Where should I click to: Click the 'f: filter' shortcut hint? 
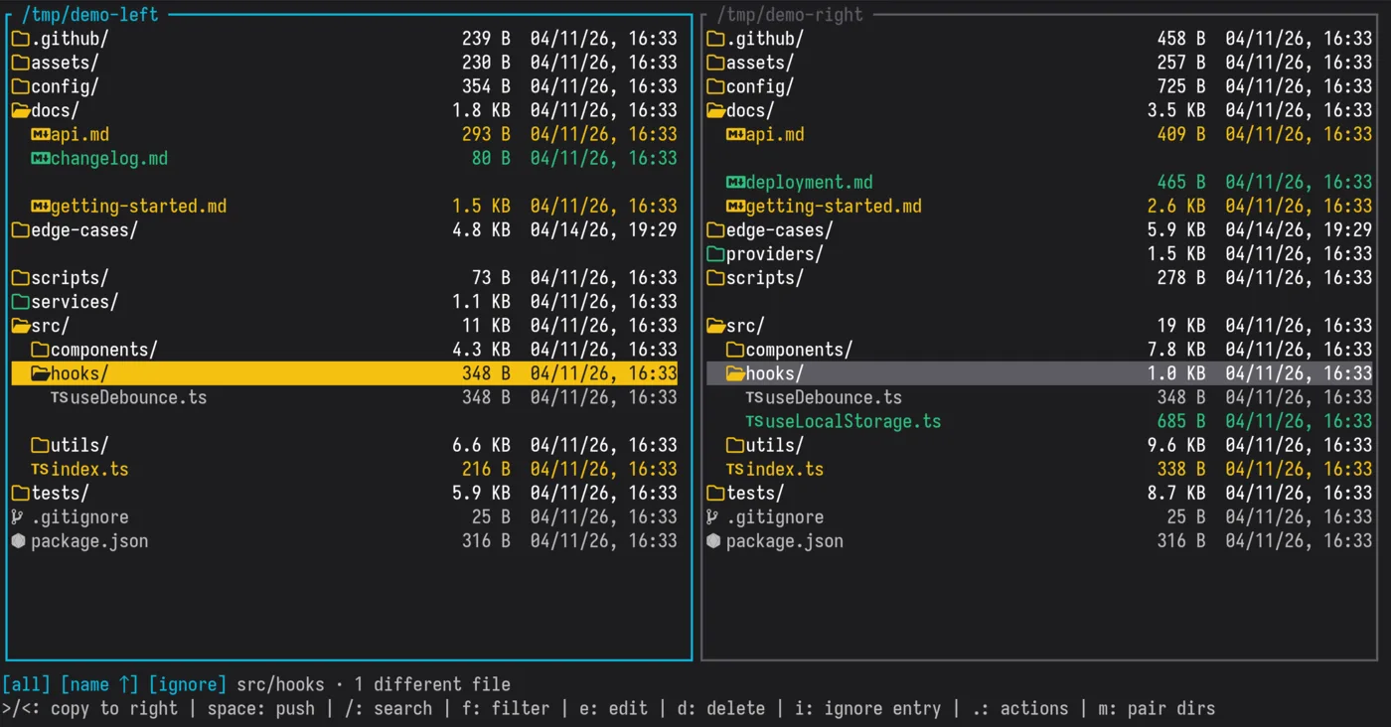[x=506, y=708]
